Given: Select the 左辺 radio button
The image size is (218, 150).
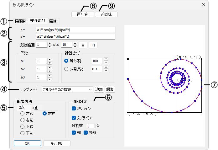Looking at the screenshot, I should (22, 114).
